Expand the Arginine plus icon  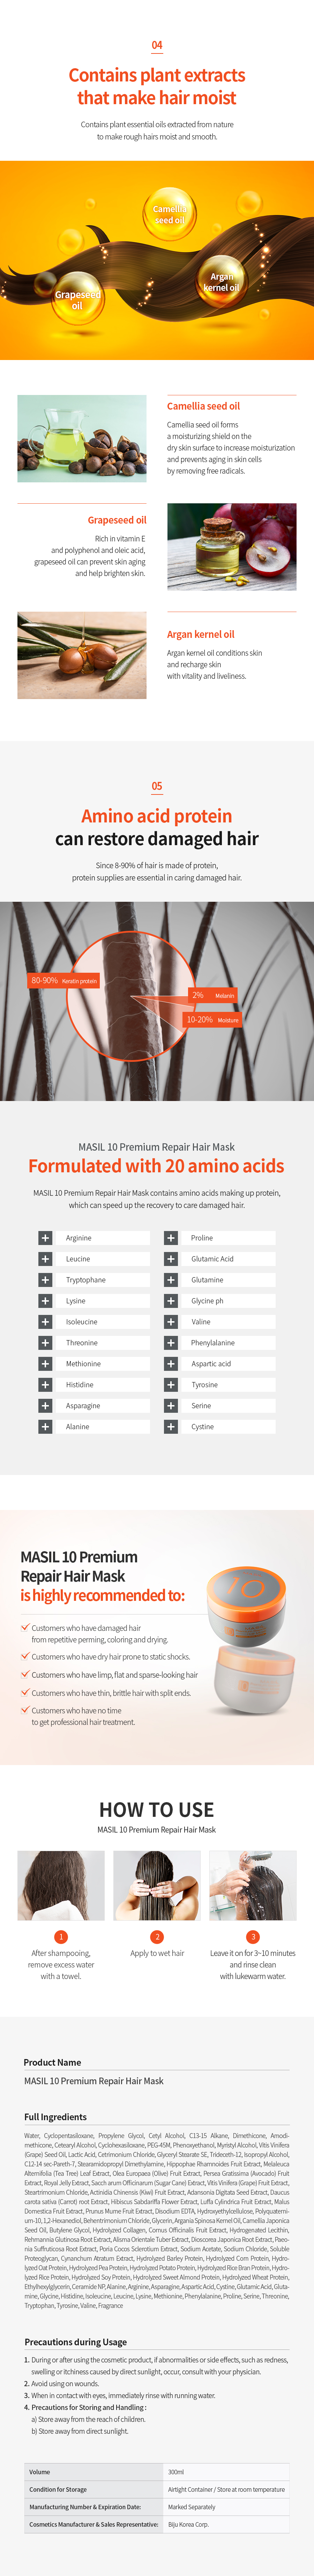click(x=45, y=1238)
